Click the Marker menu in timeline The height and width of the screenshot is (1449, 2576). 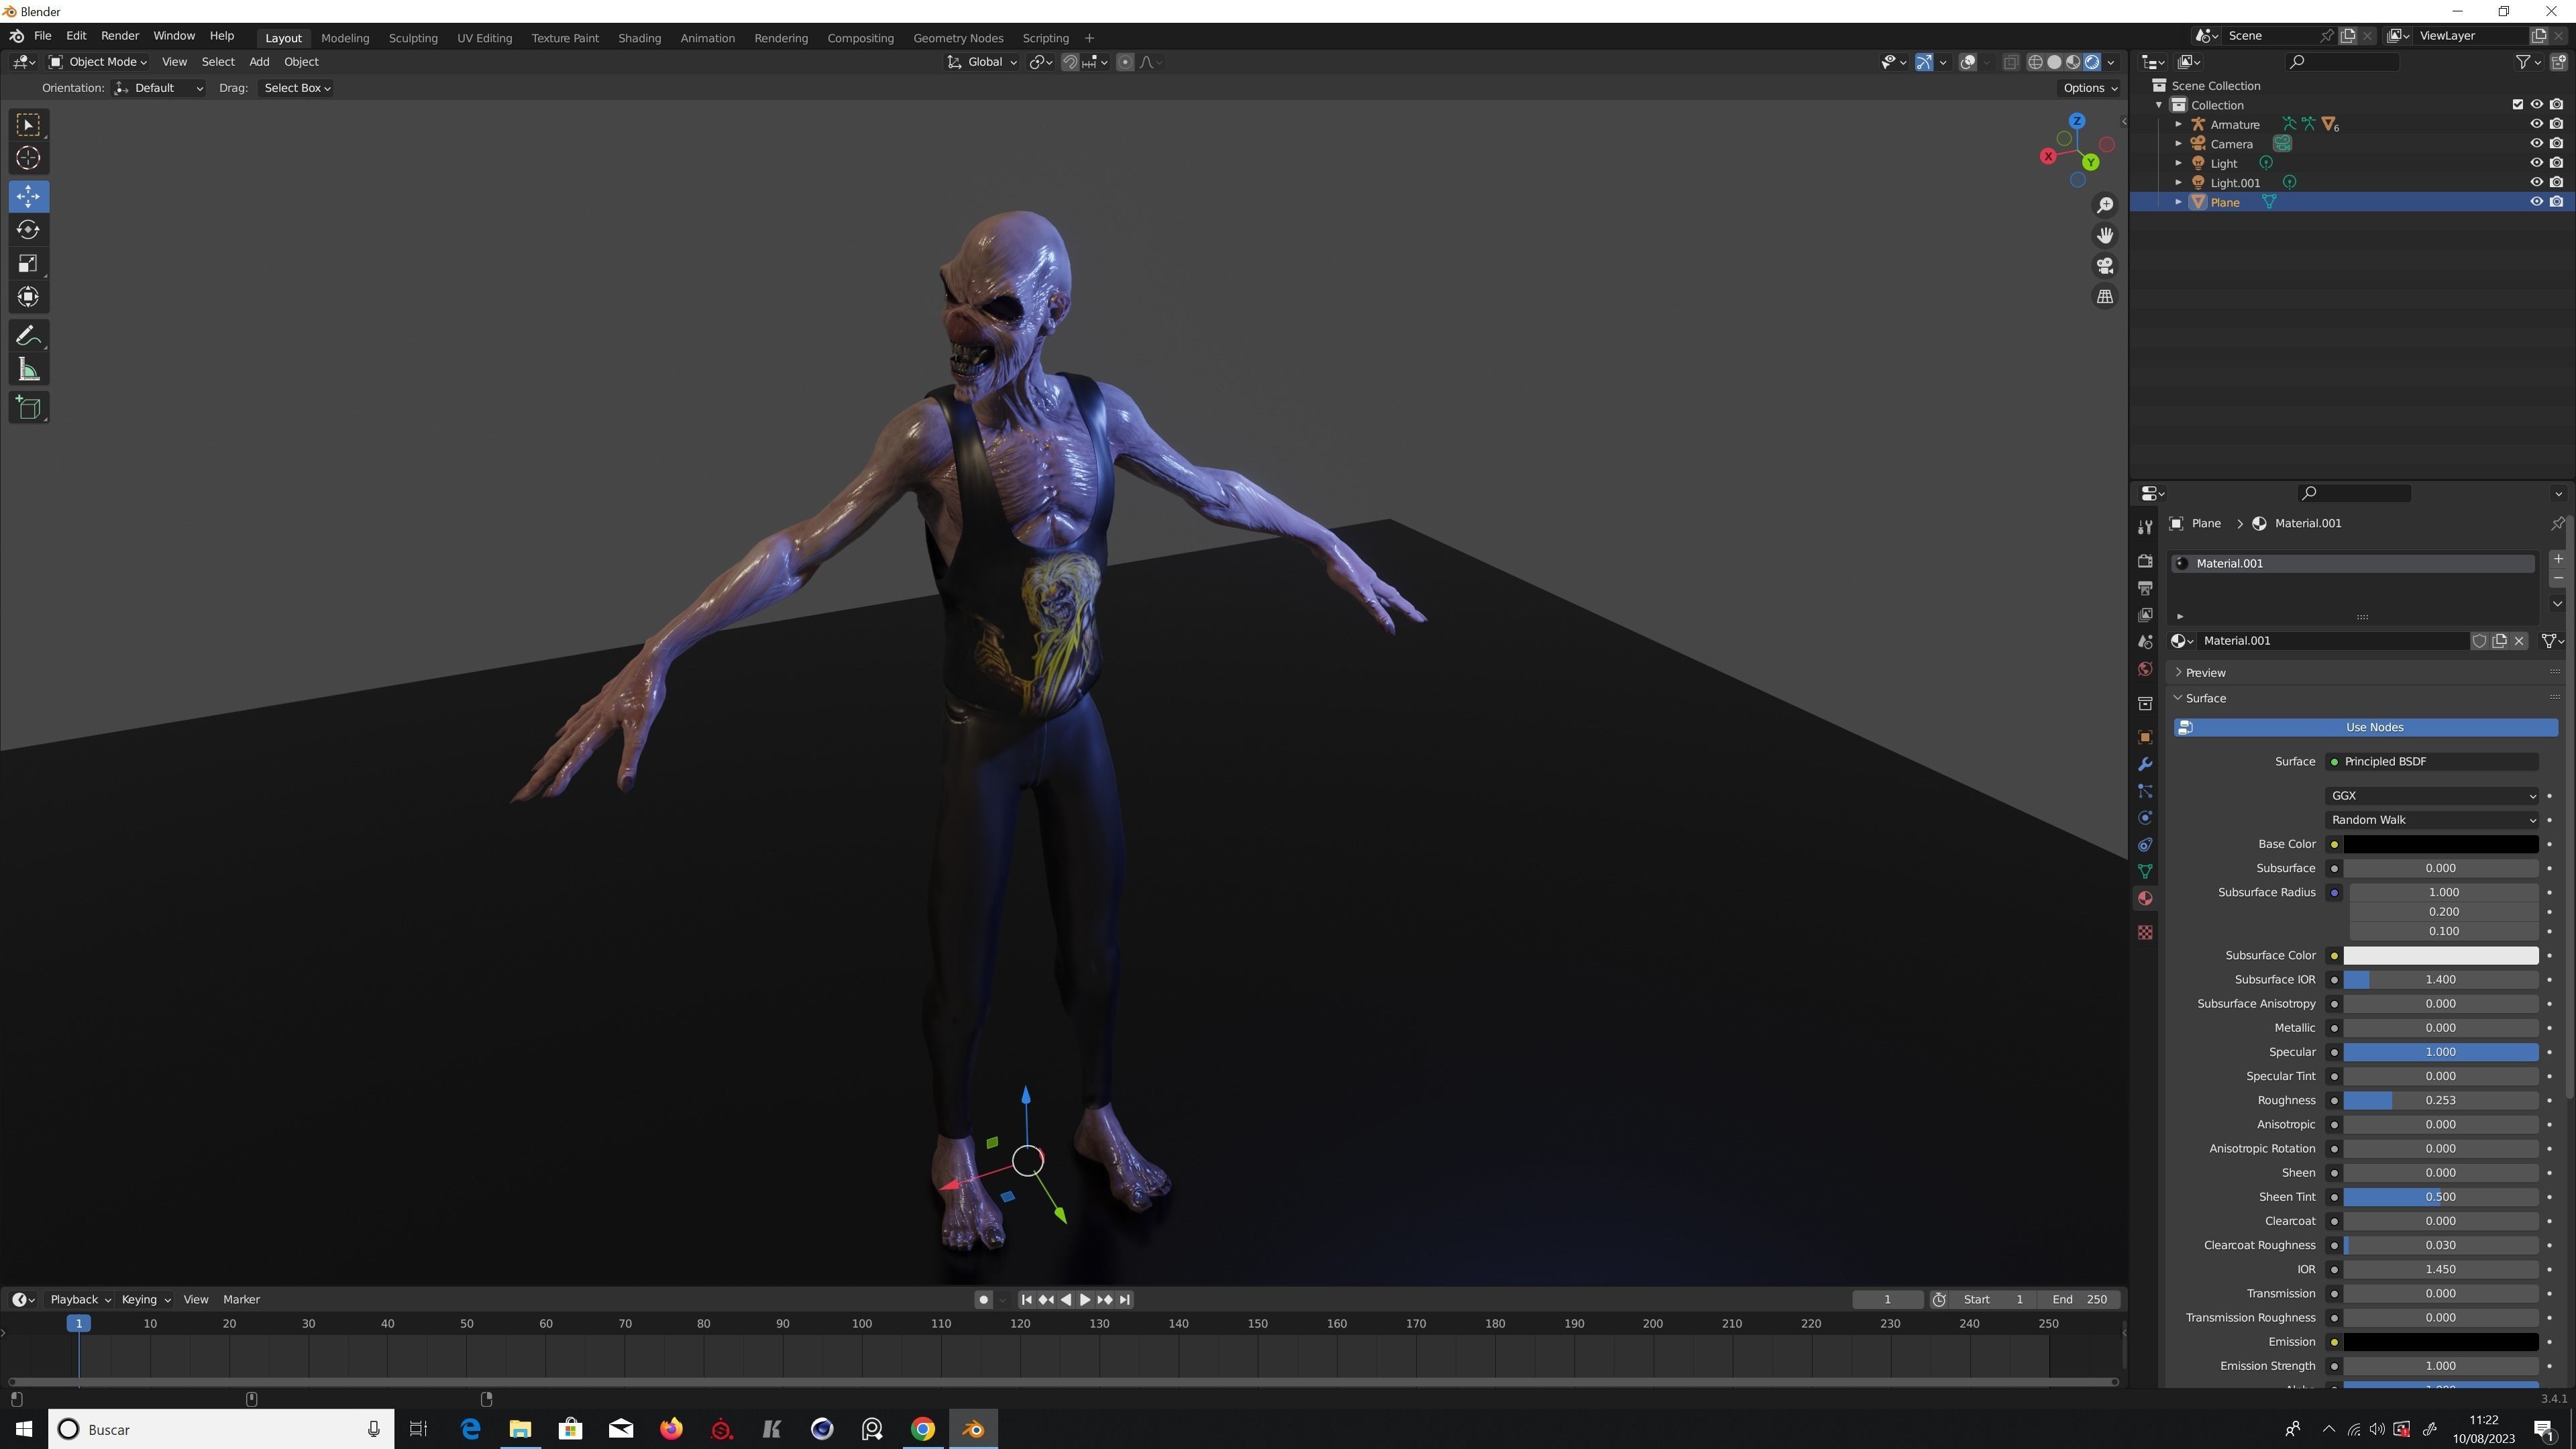click(241, 1300)
